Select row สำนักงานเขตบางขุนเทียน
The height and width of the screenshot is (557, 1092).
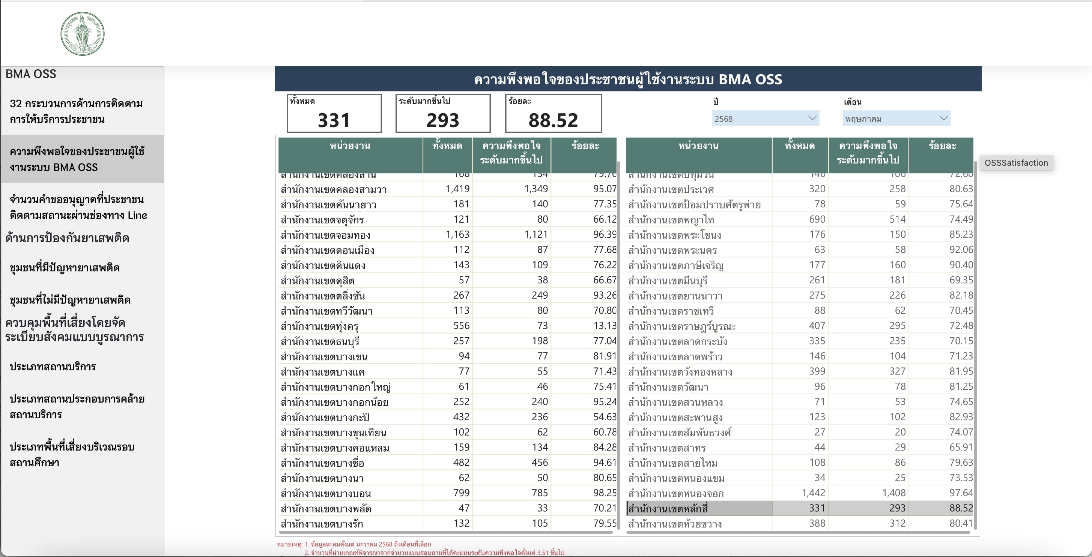[x=448, y=433]
